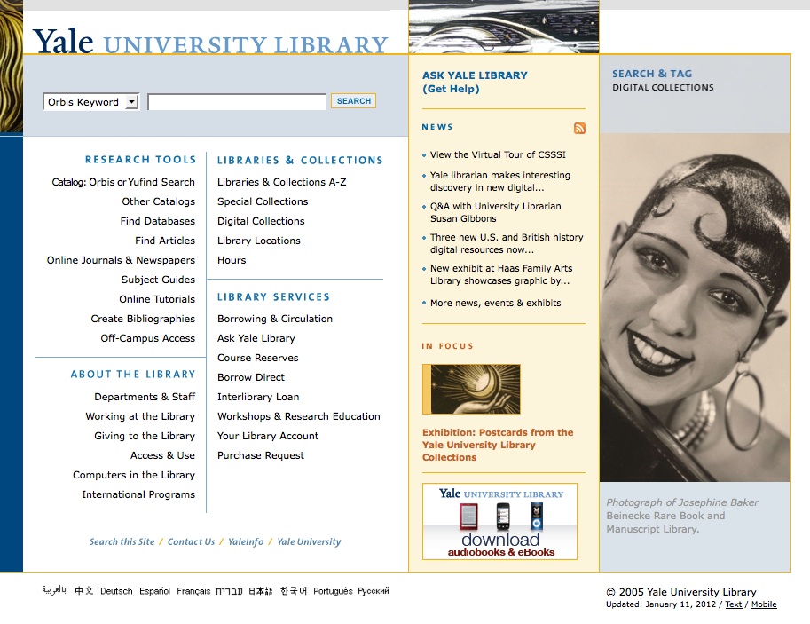The image size is (810, 624).
Task: Open Hours link
Action: click(x=232, y=260)
